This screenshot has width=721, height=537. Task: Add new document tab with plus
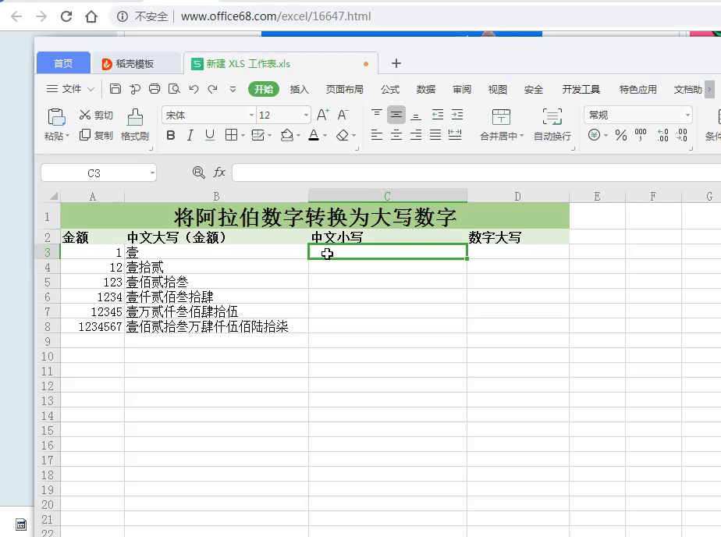click(396, 63)
